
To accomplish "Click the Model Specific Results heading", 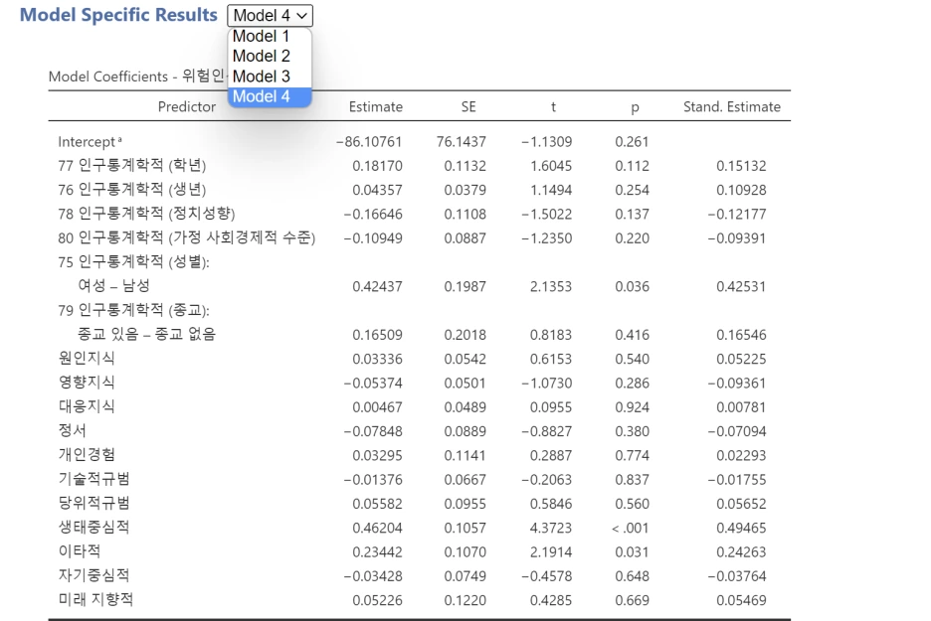I will pyautogui.click(x=117, y=15).
